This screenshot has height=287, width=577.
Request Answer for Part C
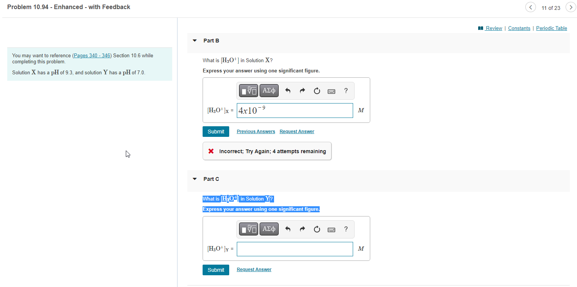pos(254,270)
